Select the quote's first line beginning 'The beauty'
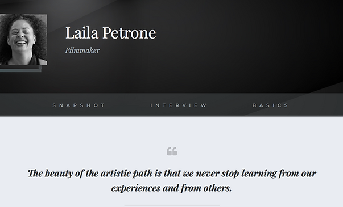 (x=172, y=174)
